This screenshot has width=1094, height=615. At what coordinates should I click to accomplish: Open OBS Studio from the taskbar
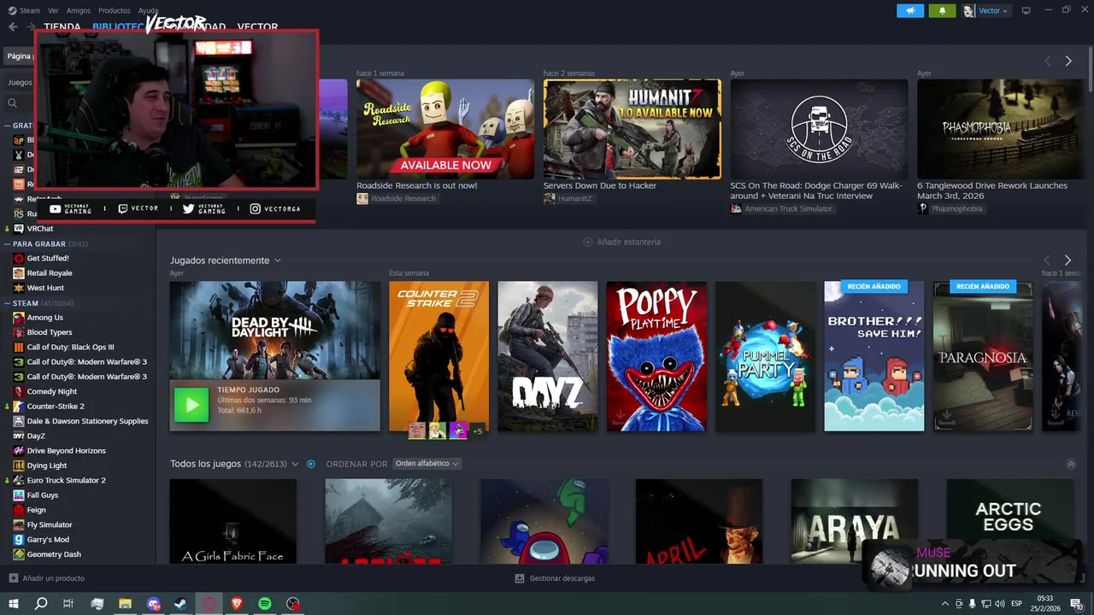293,604
